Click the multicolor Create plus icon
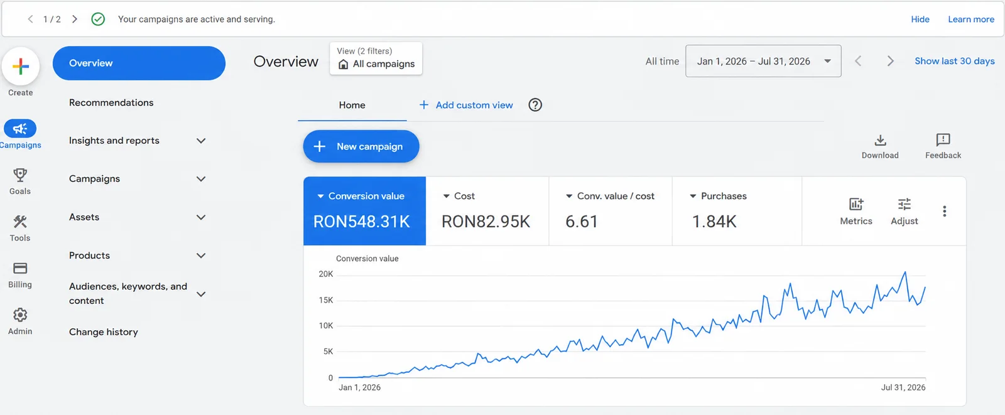Screen dimensions: 1005x415 [x=21, y=66]
